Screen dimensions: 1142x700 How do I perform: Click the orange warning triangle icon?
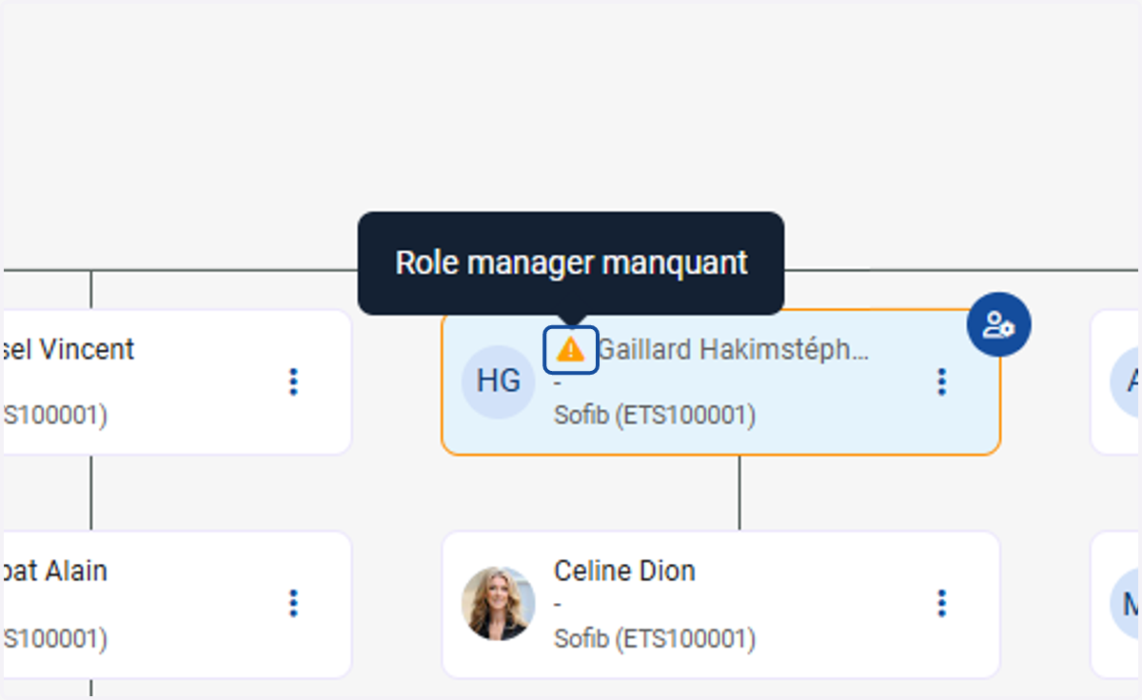coord(570,349)
